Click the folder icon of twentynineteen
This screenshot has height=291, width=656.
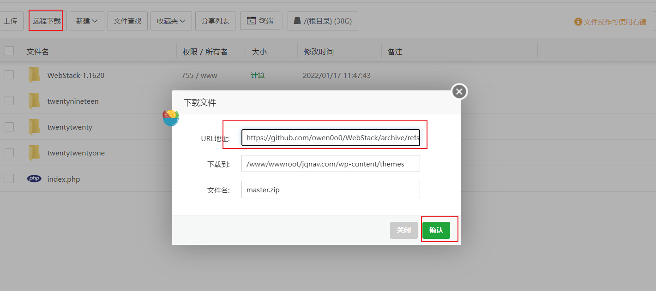(34, 101)
